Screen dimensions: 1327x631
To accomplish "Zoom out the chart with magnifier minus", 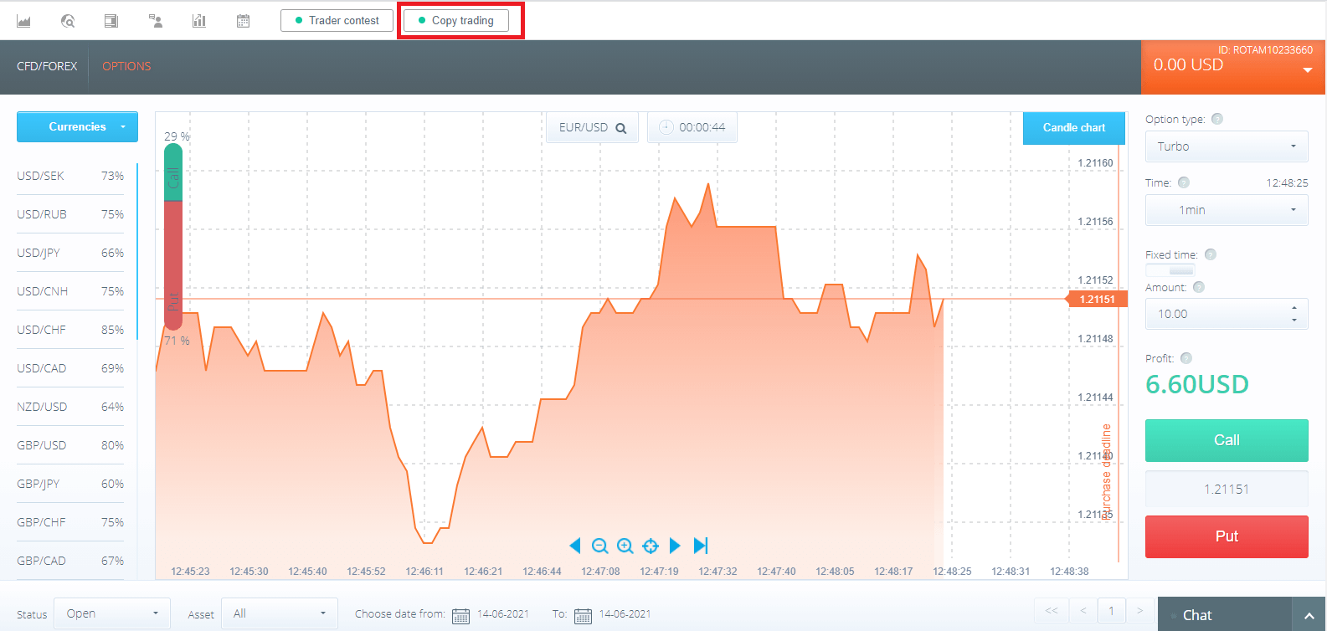I will click(x=599, y=546).
